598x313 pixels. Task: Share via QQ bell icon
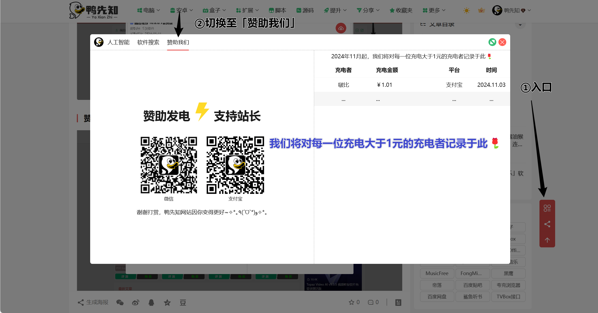(x=151, y=303)
